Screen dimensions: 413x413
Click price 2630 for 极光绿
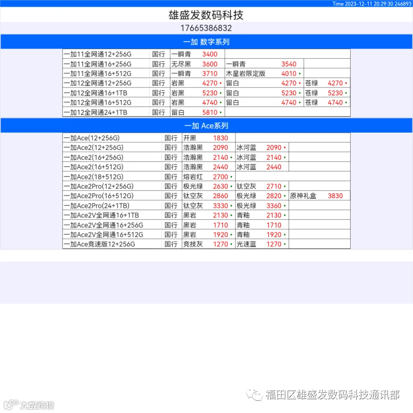click(220, 186)
